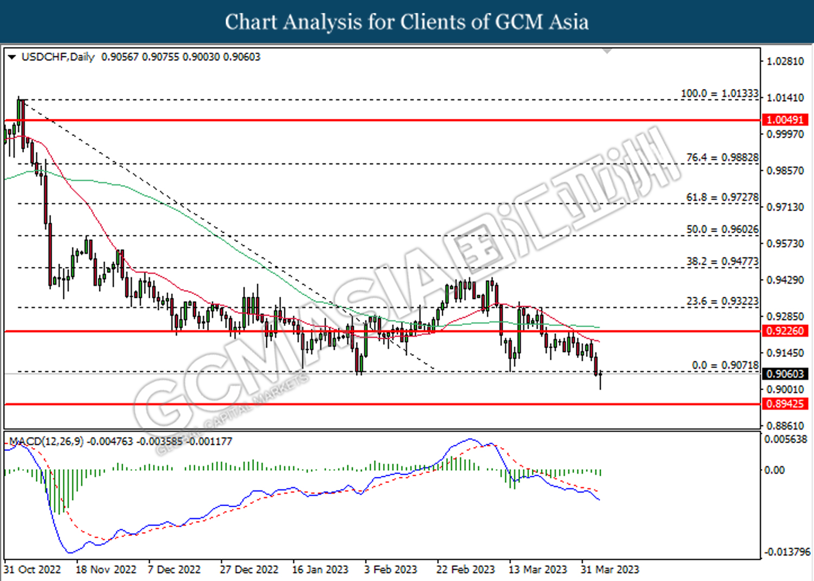Click the black 0.90603 current price tag

coord(785,374)
